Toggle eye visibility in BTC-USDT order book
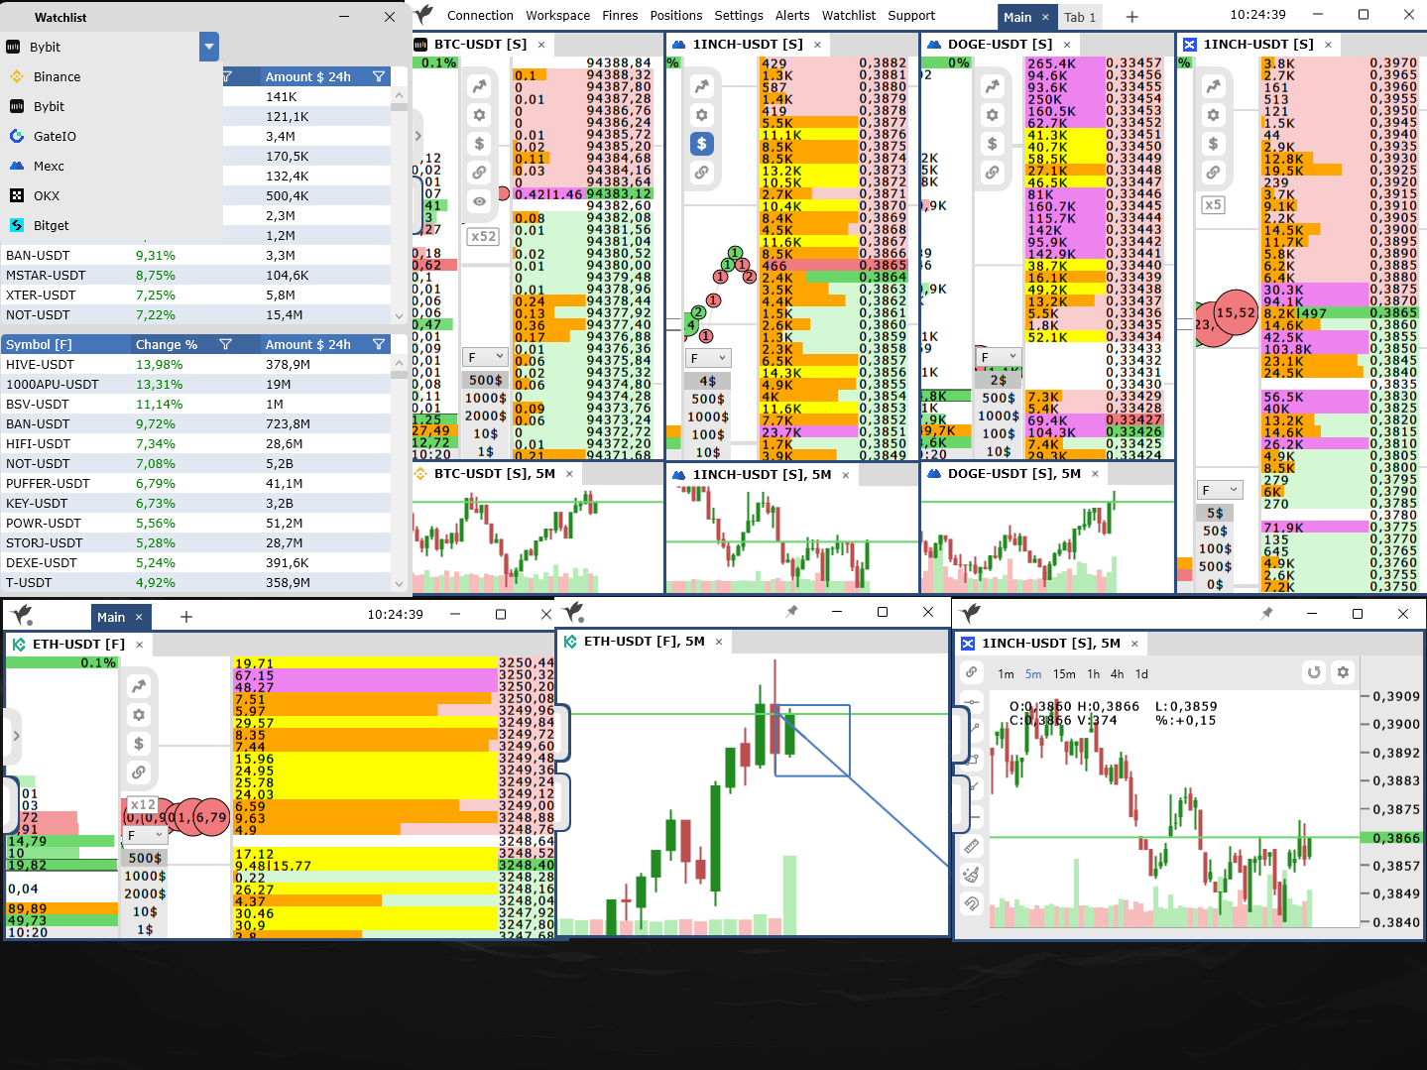 pos(480,201)
